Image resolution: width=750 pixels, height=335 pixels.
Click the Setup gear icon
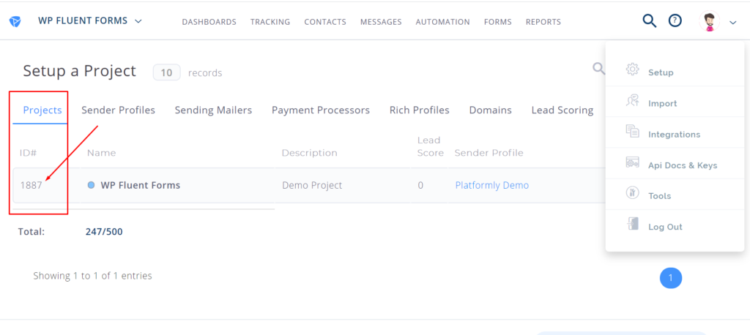632,69
